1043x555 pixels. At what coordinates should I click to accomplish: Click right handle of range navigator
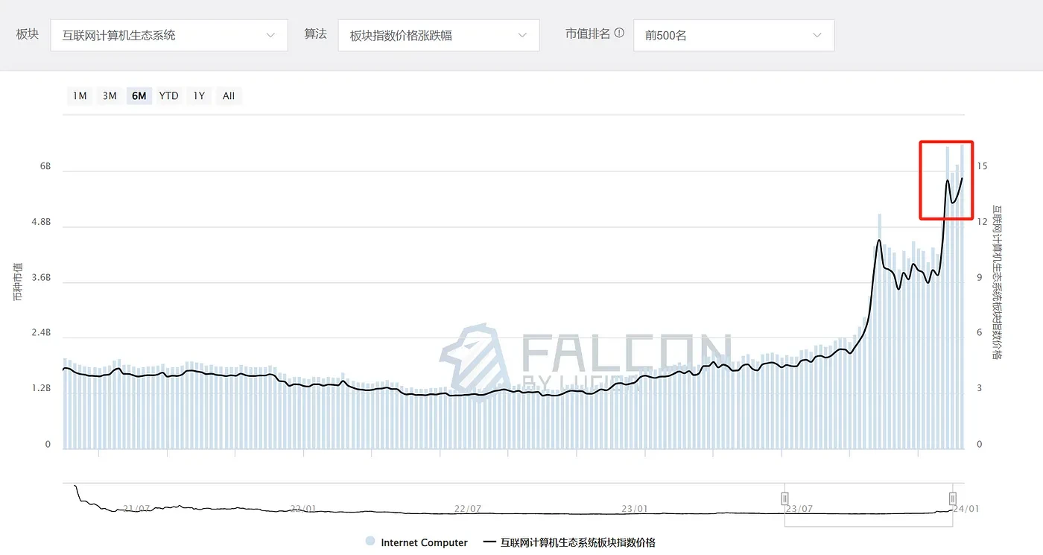pos(952,498)
